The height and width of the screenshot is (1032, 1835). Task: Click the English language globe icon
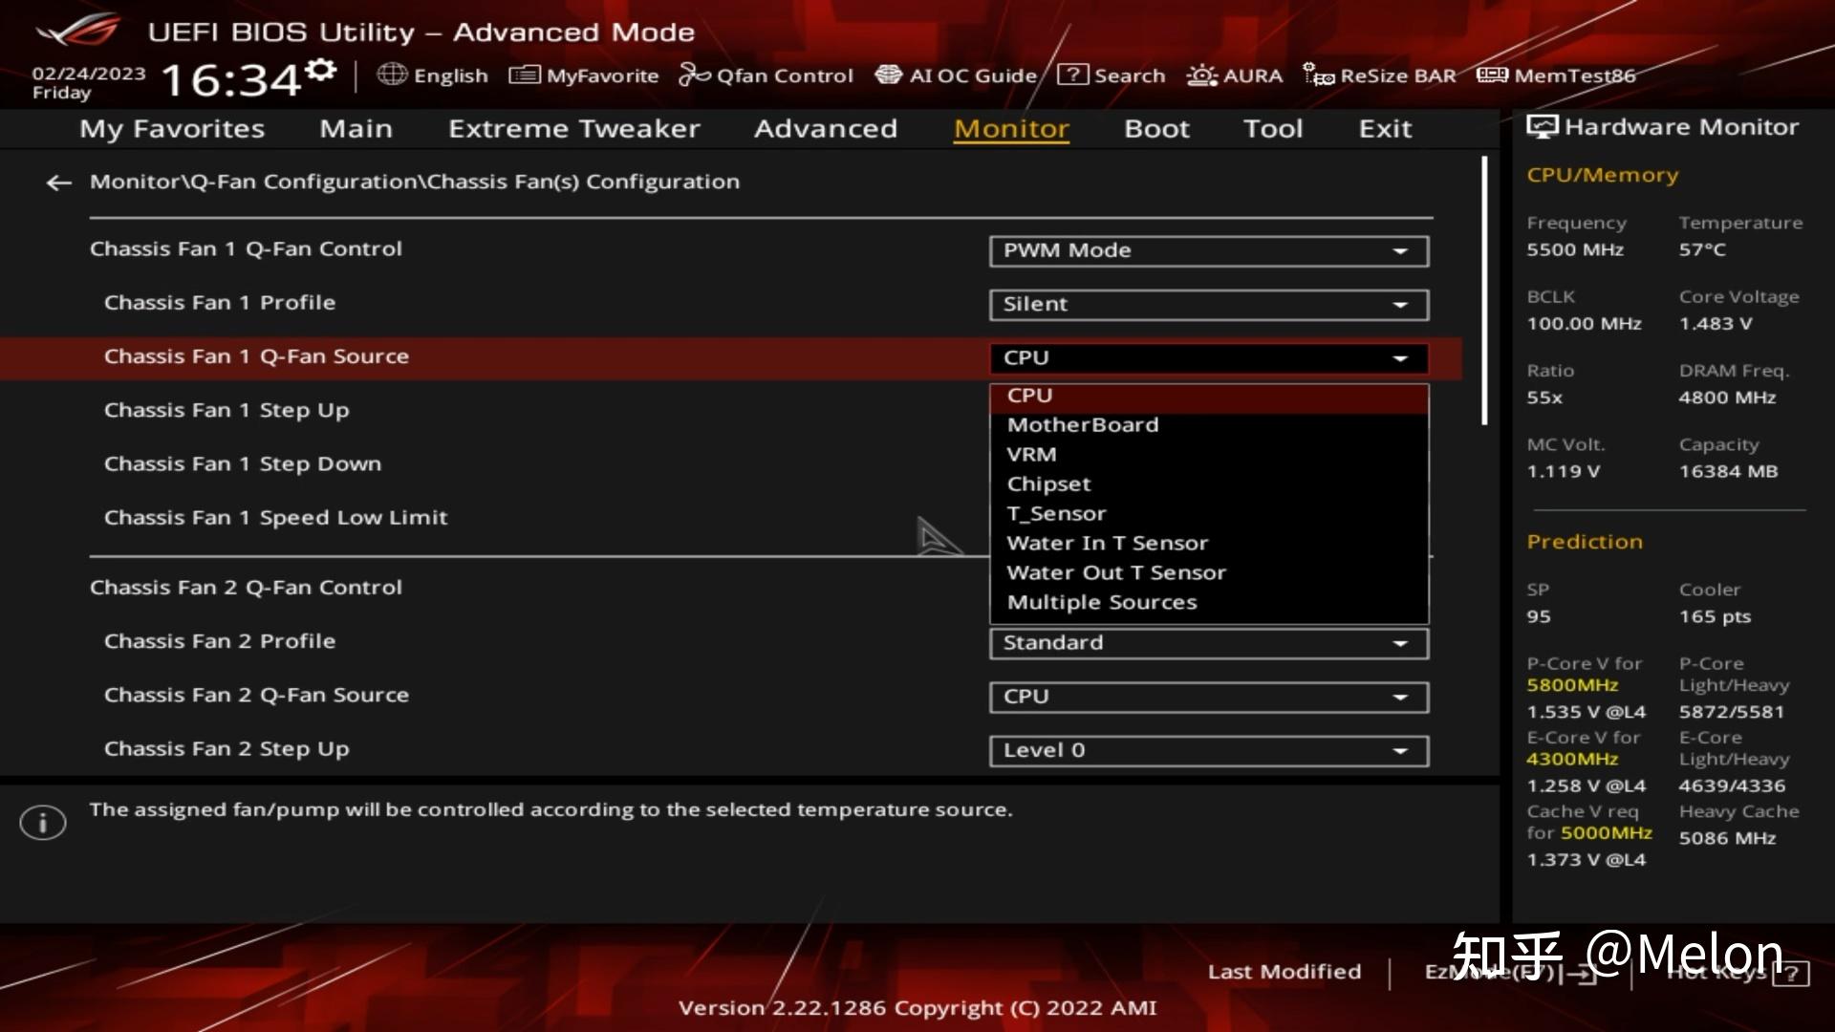tap(392, 75)
